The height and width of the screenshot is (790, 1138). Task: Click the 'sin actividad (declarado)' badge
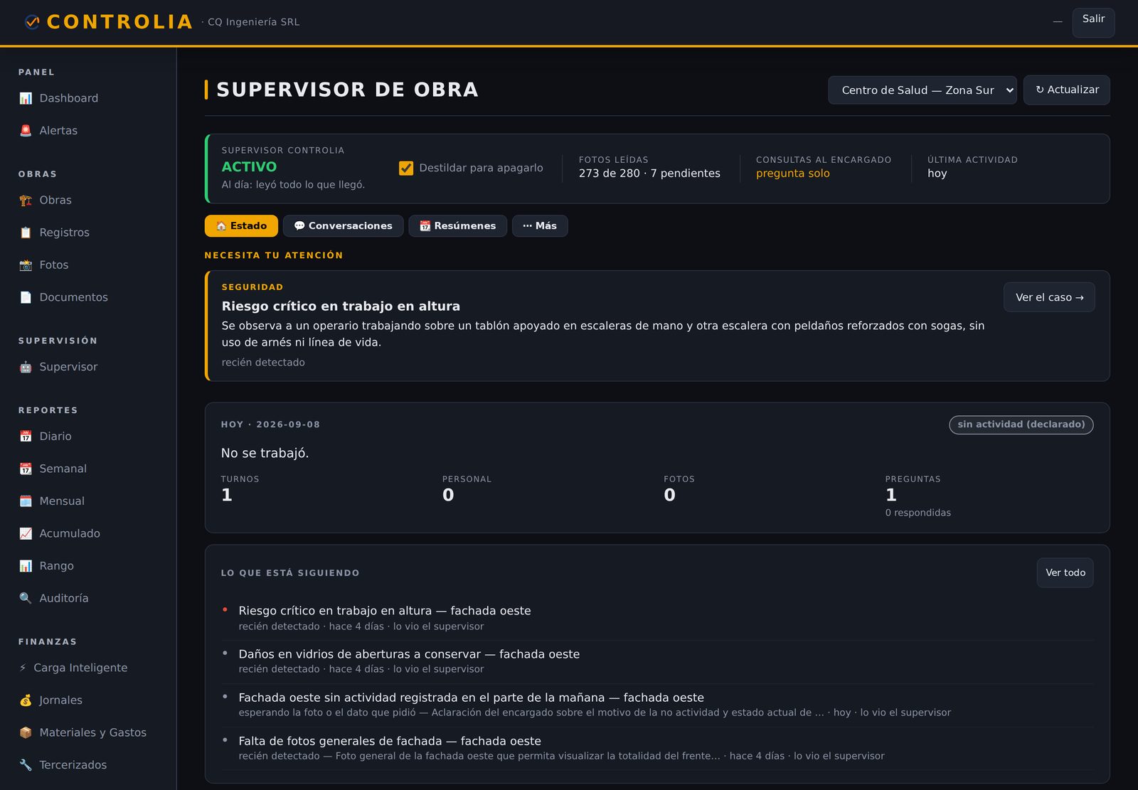(1021, 425)
